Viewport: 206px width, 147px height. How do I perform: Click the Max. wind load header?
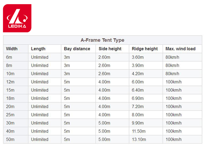click(180, 49)
